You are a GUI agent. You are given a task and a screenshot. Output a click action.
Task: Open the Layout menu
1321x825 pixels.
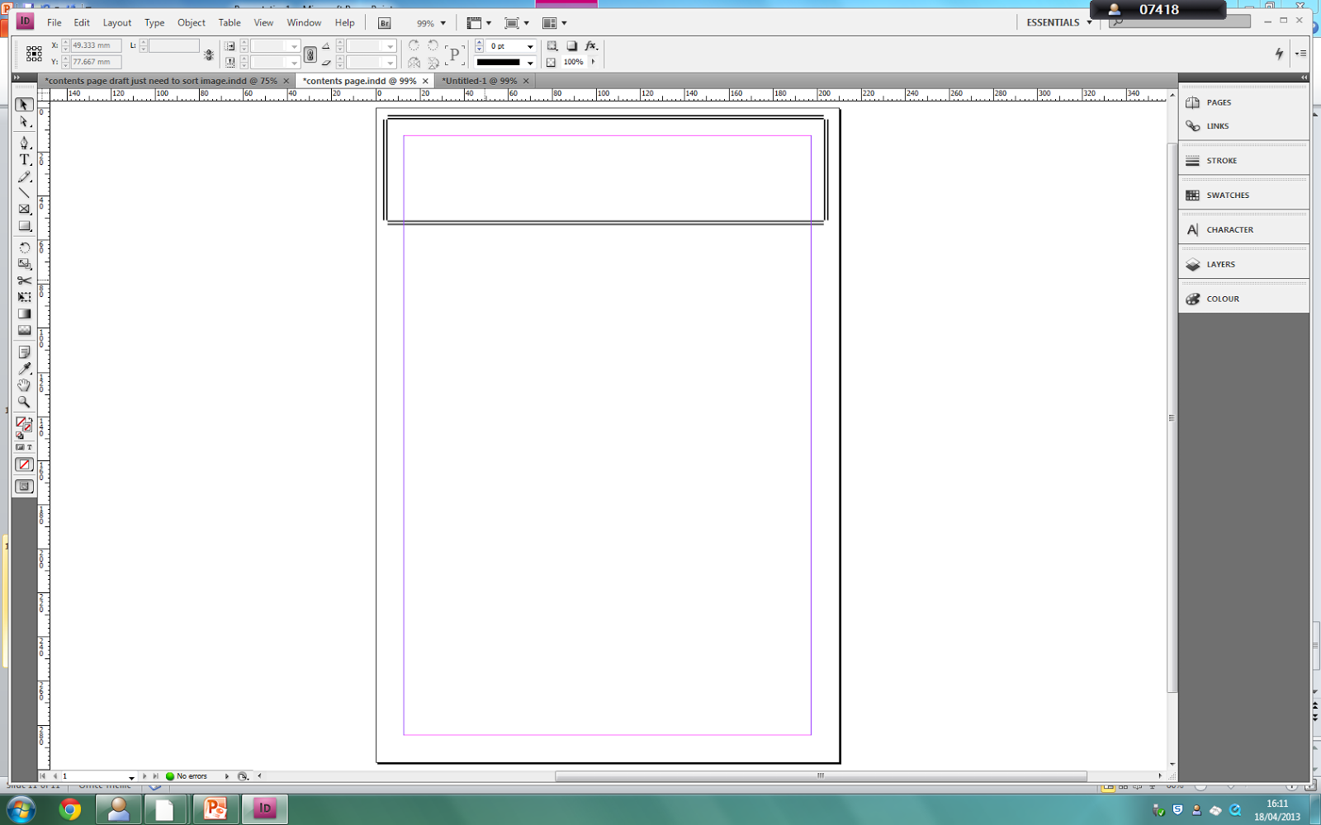pos(117,22)
